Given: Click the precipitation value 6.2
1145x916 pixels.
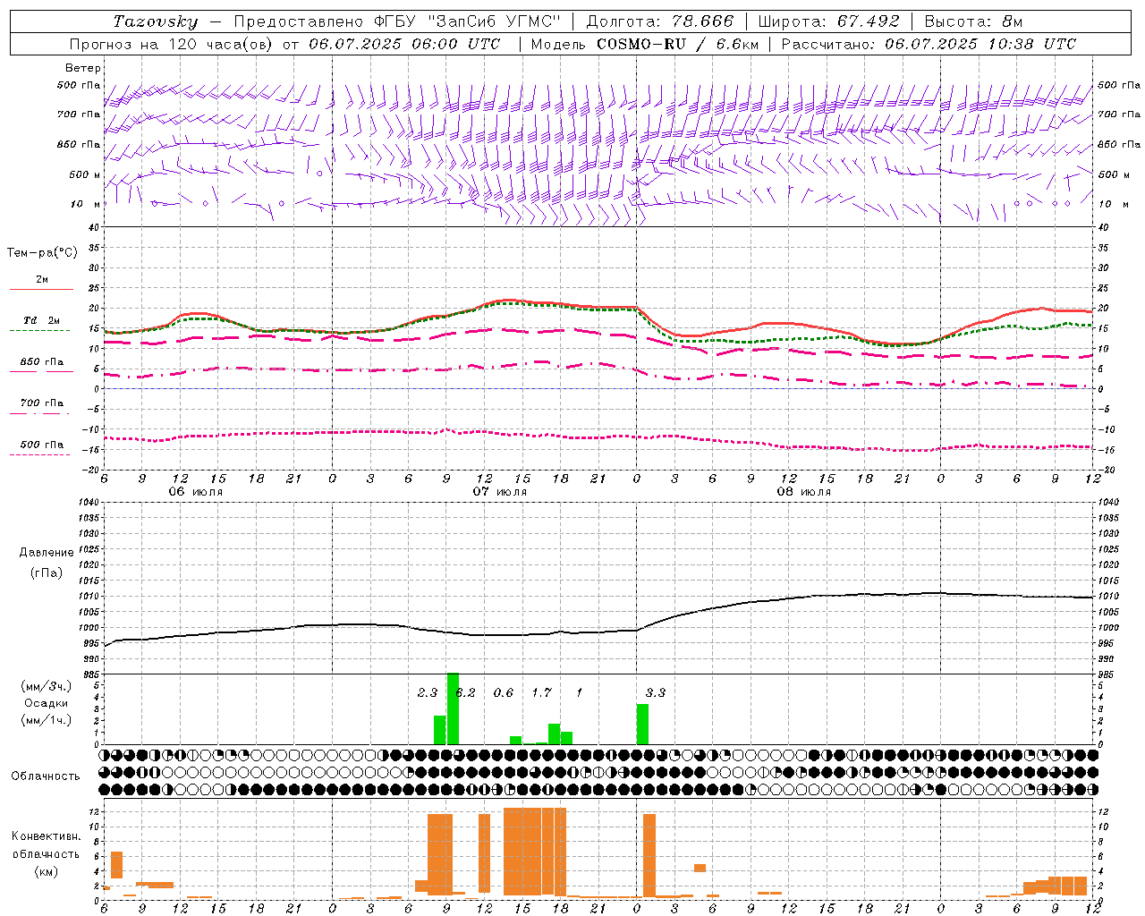Looking at the screenshot, I should click(x=465, y=692).
